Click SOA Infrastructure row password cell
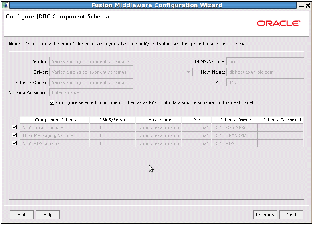 [x=281, y=127]
